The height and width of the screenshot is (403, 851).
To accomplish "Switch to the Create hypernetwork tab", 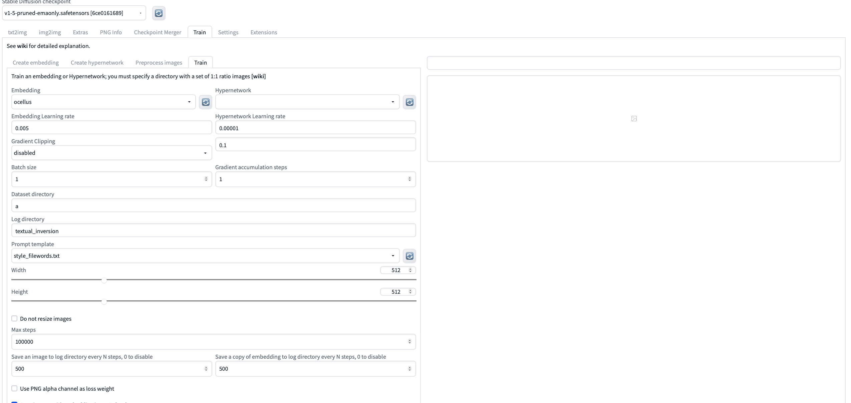I will click(x=97, y=62).
